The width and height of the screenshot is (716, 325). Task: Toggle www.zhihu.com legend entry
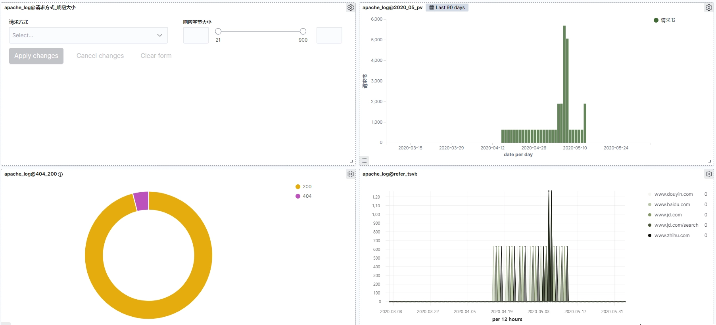pos(669,235)
